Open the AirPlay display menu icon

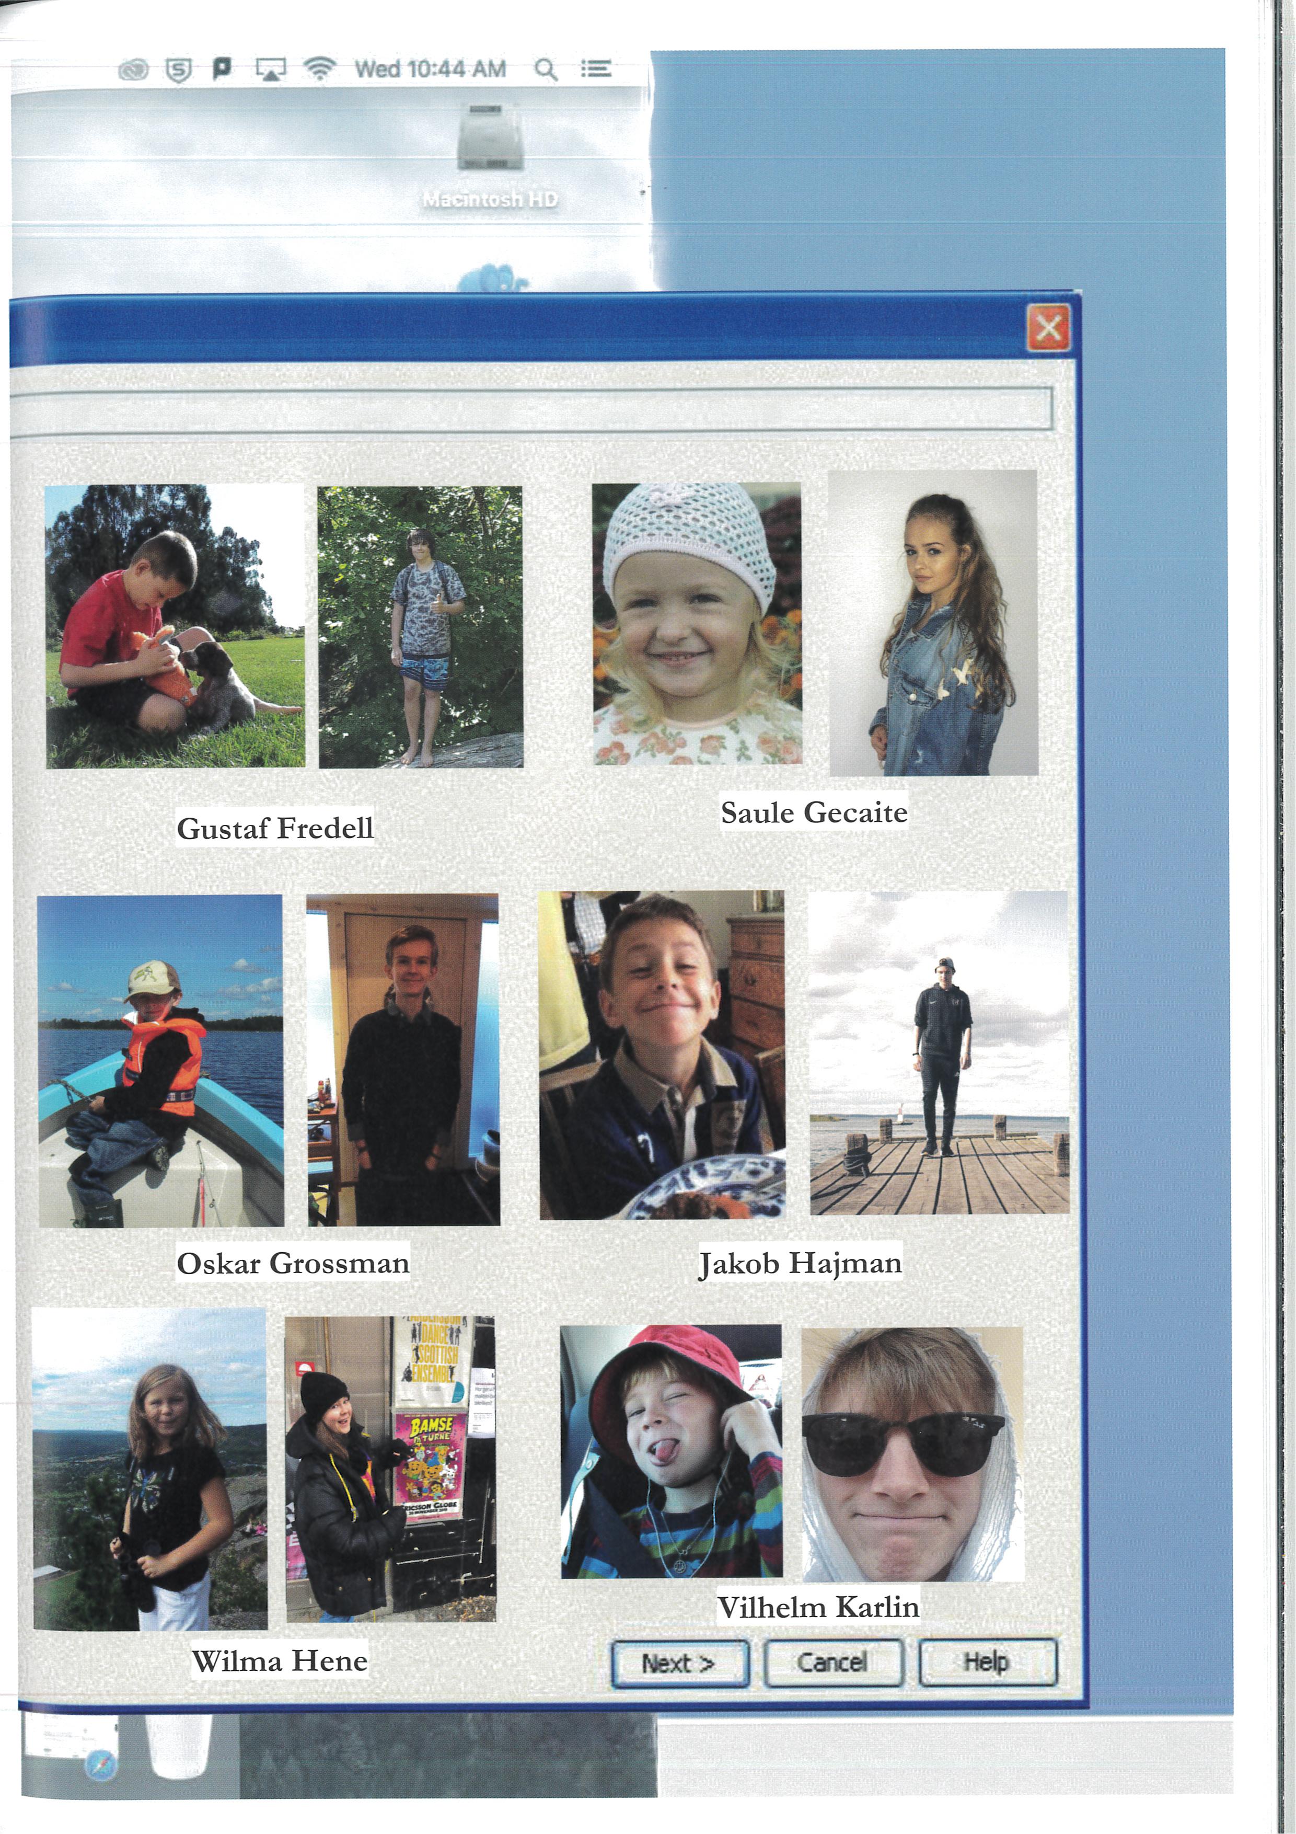271,70
